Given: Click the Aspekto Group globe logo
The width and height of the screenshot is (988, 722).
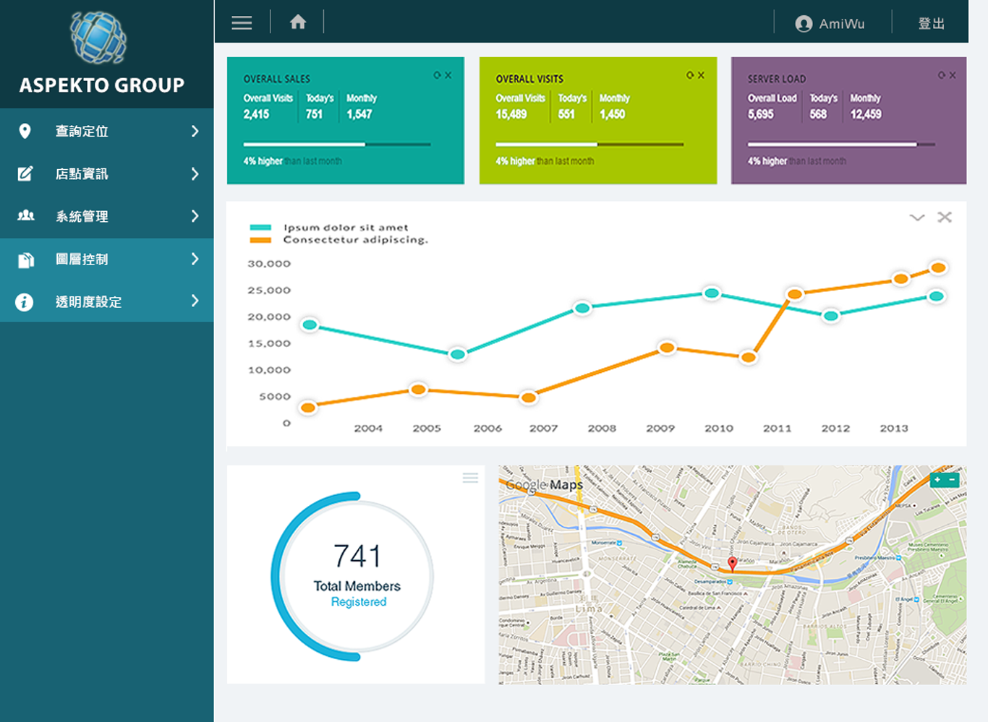Looking at the screenshot, I should click(98, 38).
